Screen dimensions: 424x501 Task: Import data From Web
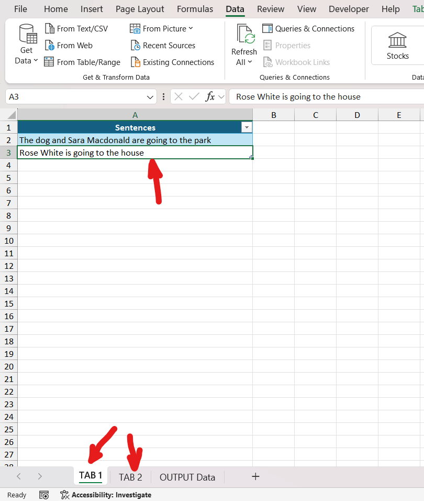pos(69,46)
